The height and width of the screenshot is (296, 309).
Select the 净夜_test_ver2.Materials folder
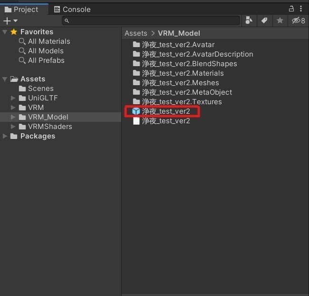[178, 73]
